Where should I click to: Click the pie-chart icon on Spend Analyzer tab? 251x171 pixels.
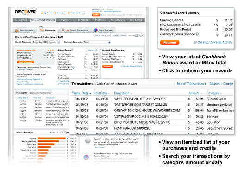96,30
